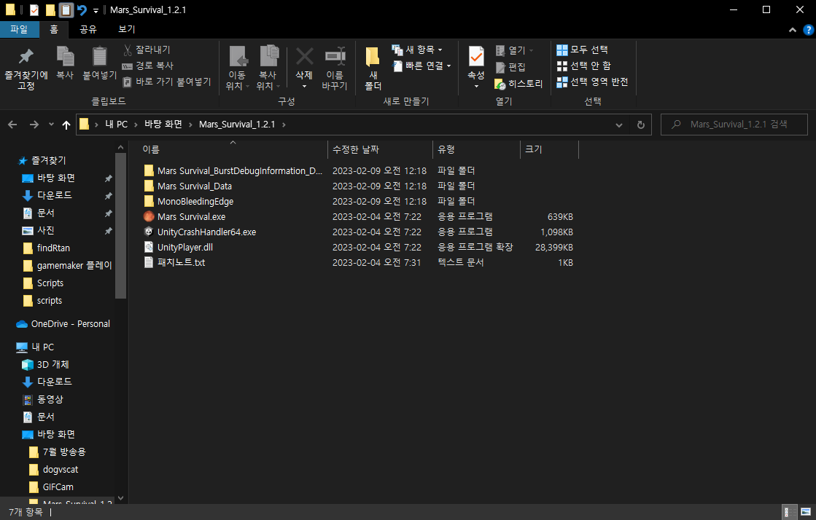
Task: Collapse the ribbon with chevron arrow
Action: coord(793,30)
